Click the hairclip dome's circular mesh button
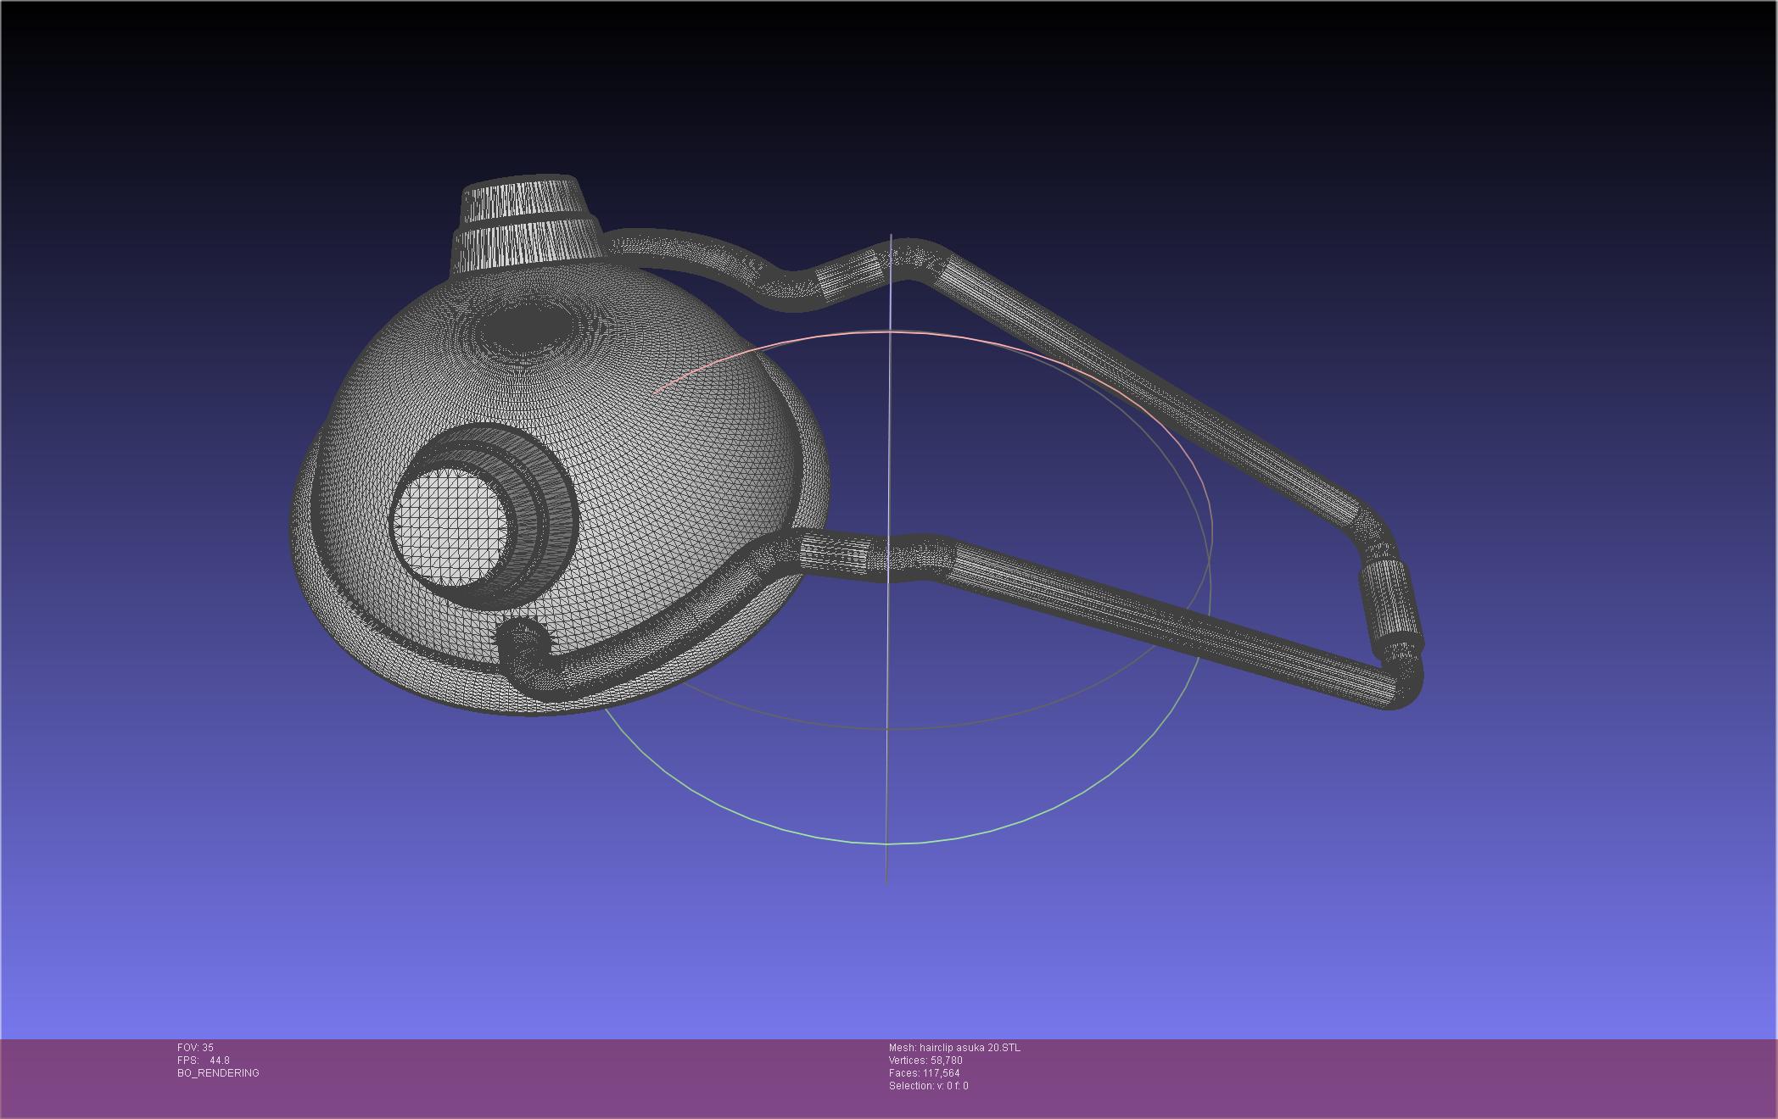The image size is (1778, 1119). 452,527
